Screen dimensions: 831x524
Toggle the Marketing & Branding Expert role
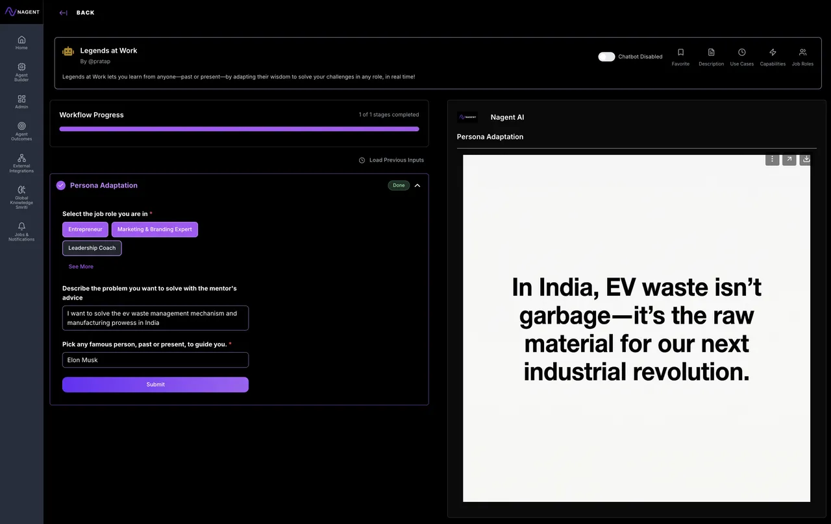[x=155, y=230]
